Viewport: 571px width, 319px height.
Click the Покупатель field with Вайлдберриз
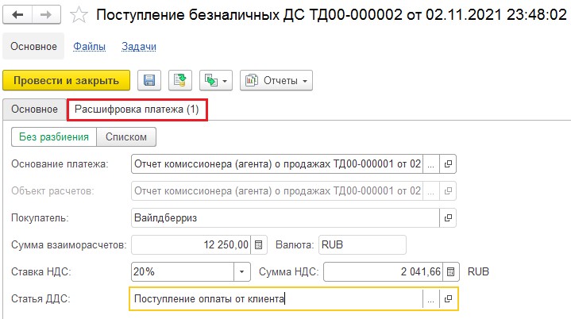point(285,218)
